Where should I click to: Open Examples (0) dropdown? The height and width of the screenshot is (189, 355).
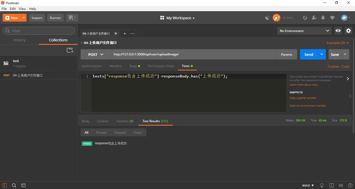[x=338, y=43]
